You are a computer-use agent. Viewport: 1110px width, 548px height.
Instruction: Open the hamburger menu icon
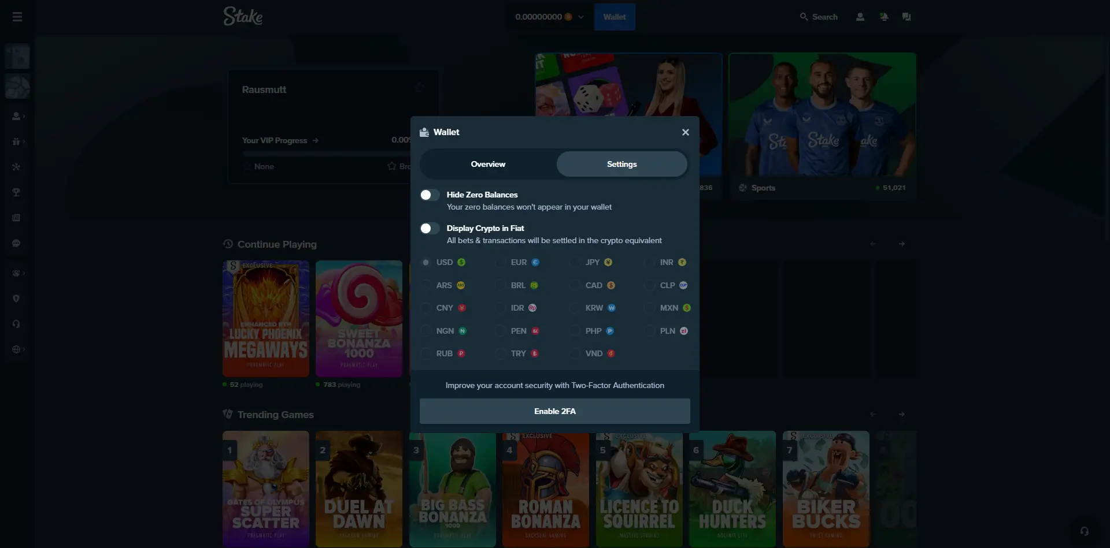coord(17,17)
